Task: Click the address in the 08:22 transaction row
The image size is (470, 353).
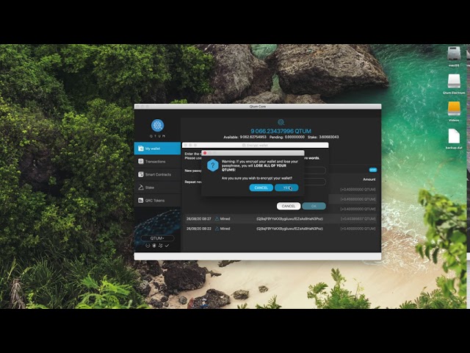Action: click(x=289, y=229)
